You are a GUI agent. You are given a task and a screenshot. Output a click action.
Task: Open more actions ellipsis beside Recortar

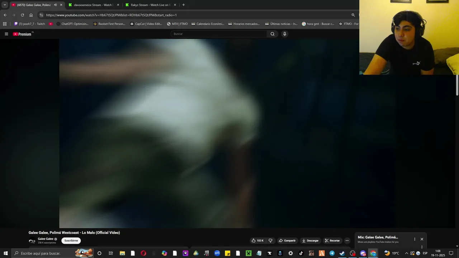point(347,240)
